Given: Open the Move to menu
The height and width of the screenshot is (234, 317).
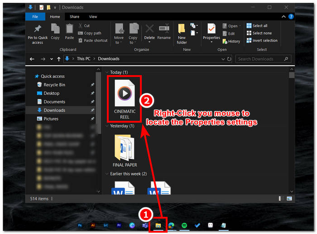Looking at the screenshot, I should coord(119,34).
